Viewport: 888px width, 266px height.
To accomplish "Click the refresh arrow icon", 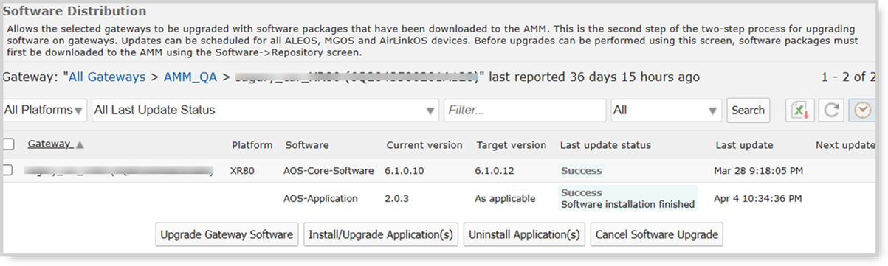I will pyautogui.click(x=831, y=111).
